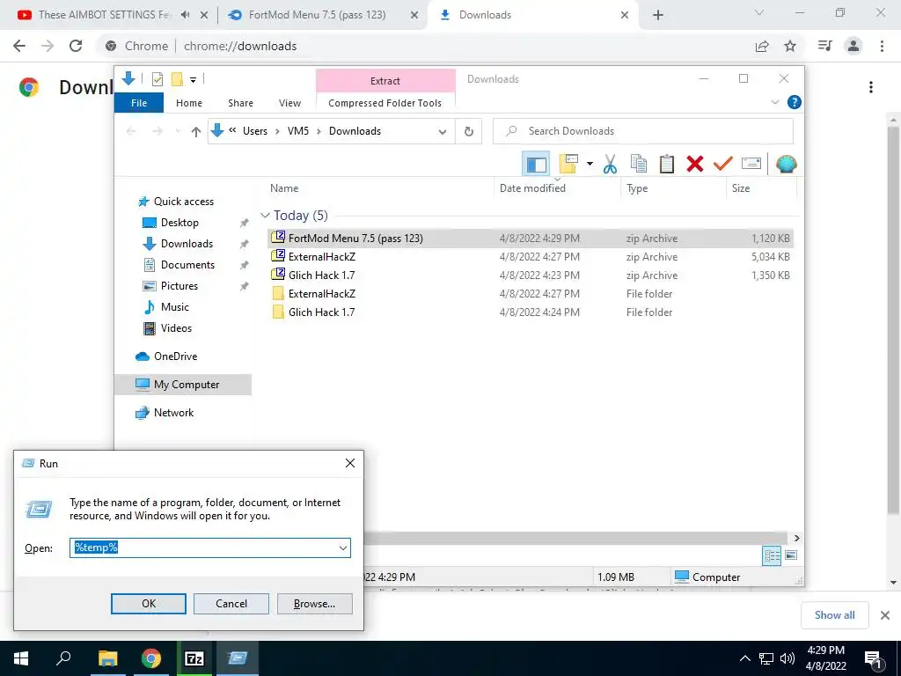Open Chrome profile avatar icon
This screenshot has height=676, width=901.
pyautogui.click(x=853, y=46)
